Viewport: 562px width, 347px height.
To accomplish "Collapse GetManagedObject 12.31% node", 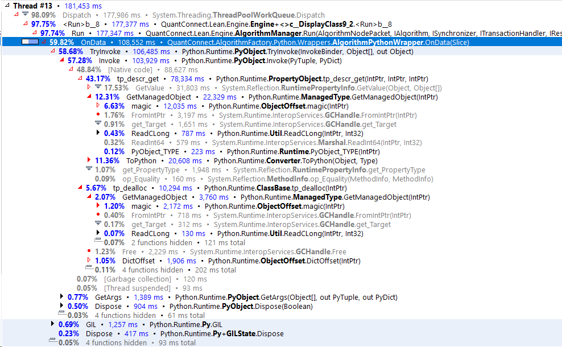I will click(89, 97).
